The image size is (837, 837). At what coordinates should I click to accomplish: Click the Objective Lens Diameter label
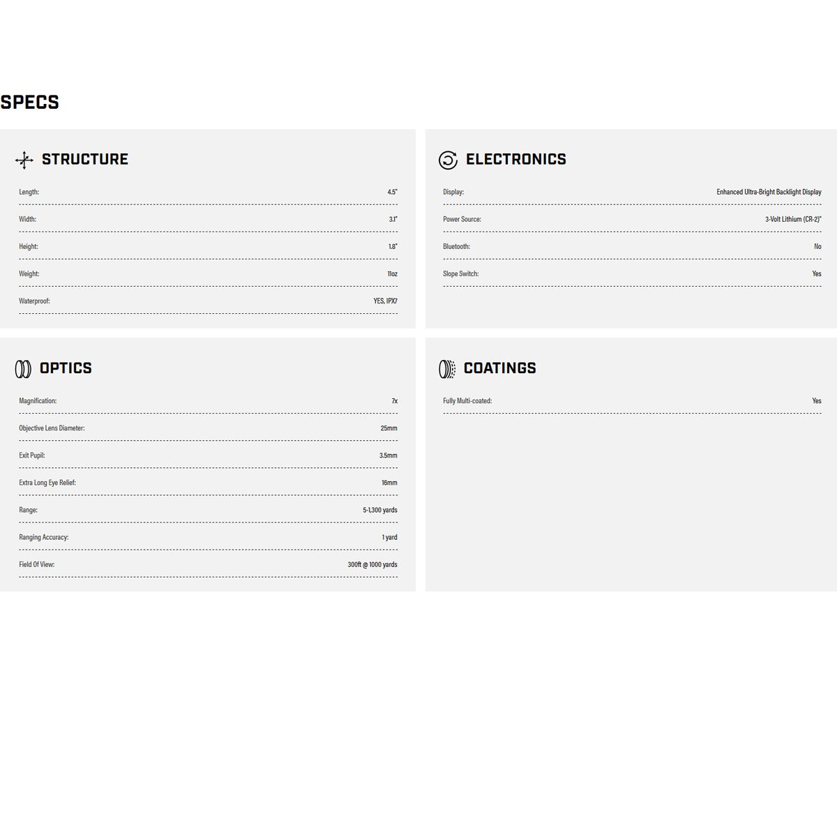pyautogui.click(x=52, y=428)
